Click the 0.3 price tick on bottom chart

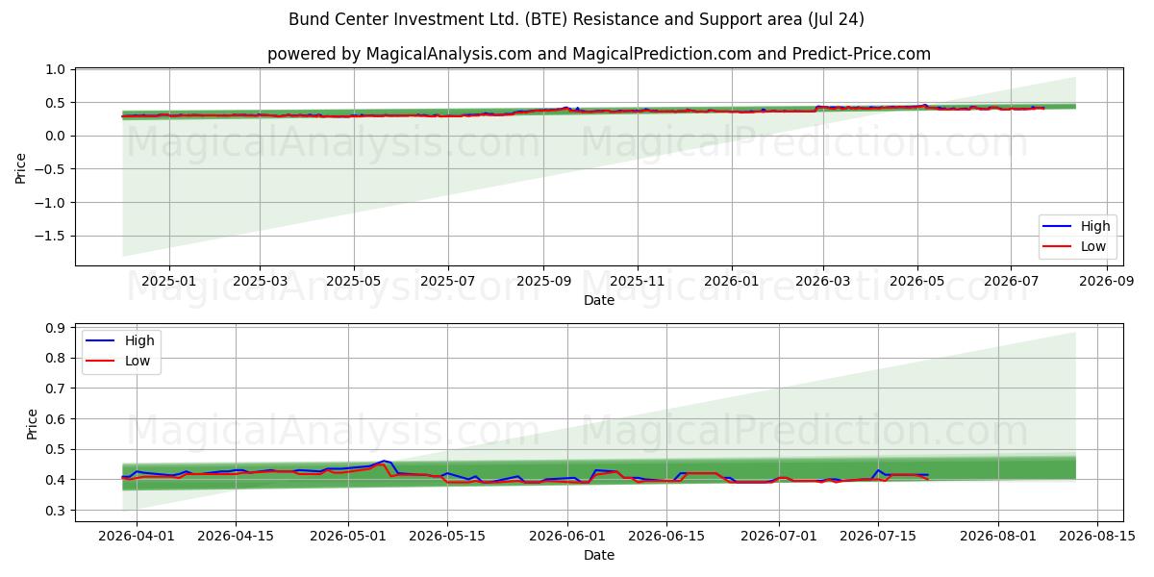pos(56,511)
